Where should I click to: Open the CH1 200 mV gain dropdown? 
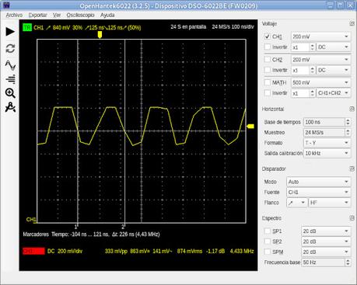click(320, 36)
